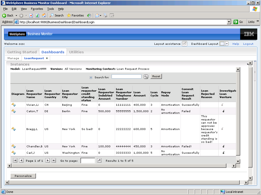Screen dimensions: 261x195
Task: Click the Go button beside the address bar
Action: 238,22
